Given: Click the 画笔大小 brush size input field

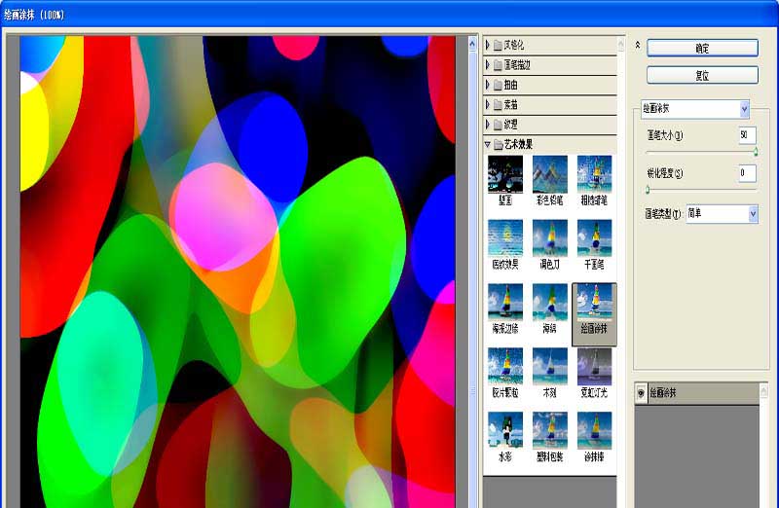Looking at the screenshot, I should (x=747, y=135).
